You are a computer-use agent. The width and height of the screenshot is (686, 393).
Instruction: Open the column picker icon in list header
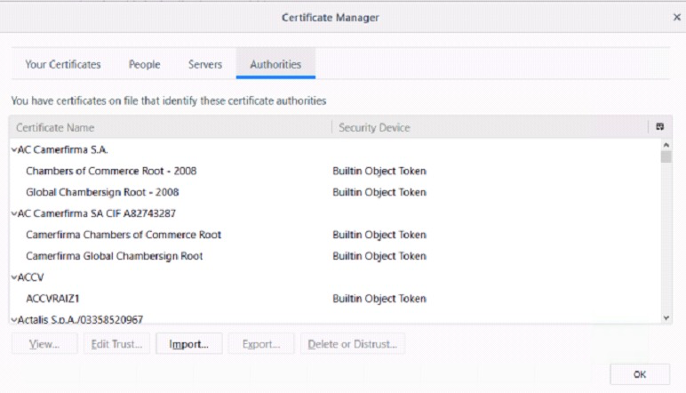click(659, 127)
